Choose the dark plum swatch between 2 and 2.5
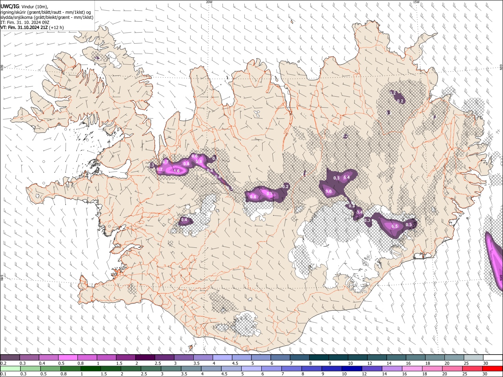Screen dimensions: 503x377 coord(145,358)
